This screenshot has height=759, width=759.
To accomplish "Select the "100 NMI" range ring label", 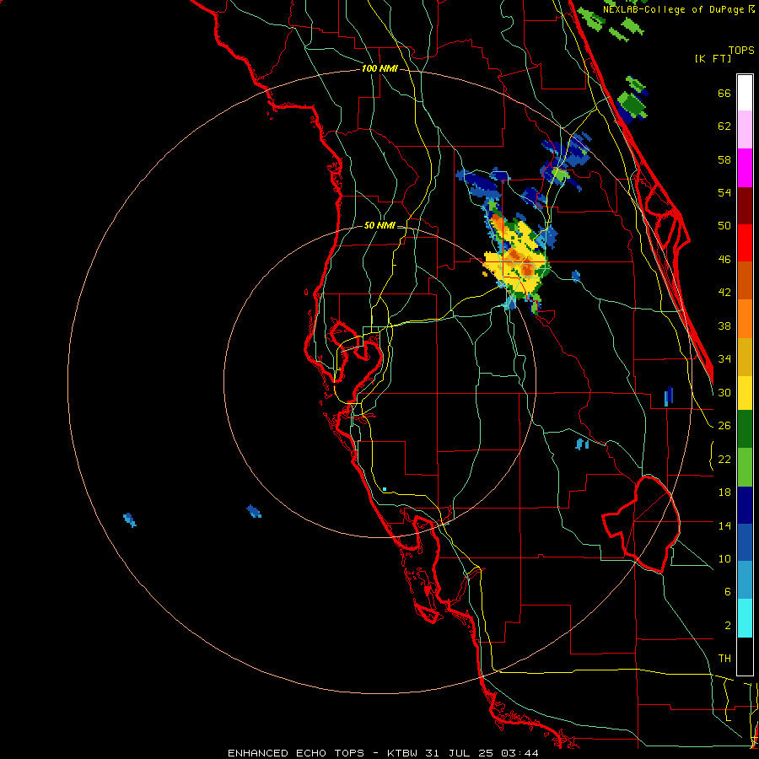I will tap(380, 69).
